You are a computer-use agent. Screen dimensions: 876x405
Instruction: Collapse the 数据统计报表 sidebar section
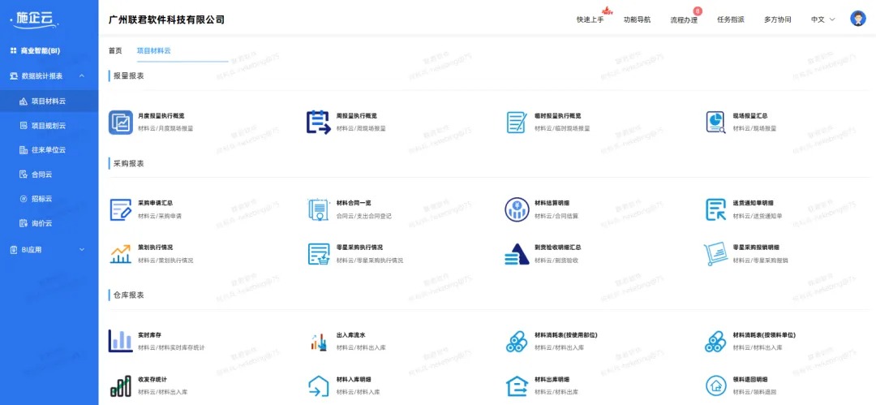(x=82, y=76)
